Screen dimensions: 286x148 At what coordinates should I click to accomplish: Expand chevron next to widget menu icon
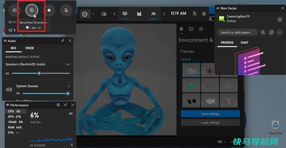point(93,14)
